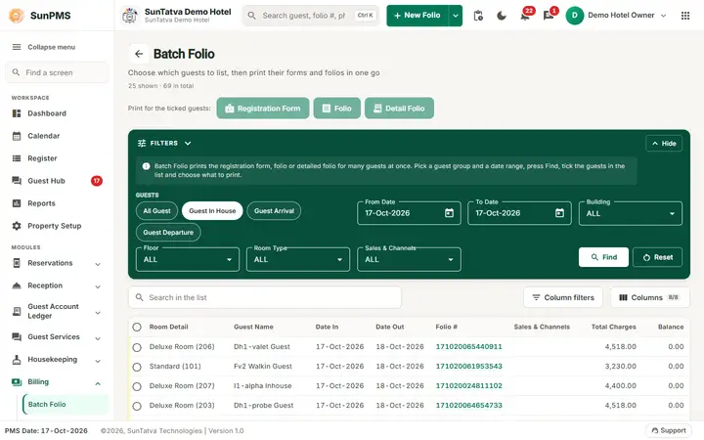
Task: Open the Support button in footer
Action: pos(669,430)
